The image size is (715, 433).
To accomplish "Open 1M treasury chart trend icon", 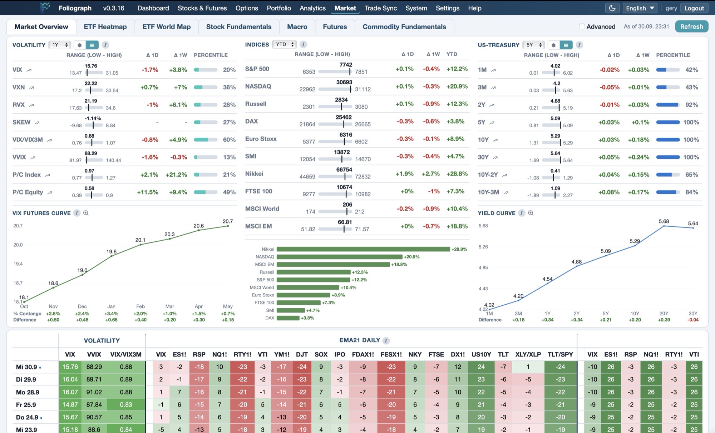I will [493, 70].
